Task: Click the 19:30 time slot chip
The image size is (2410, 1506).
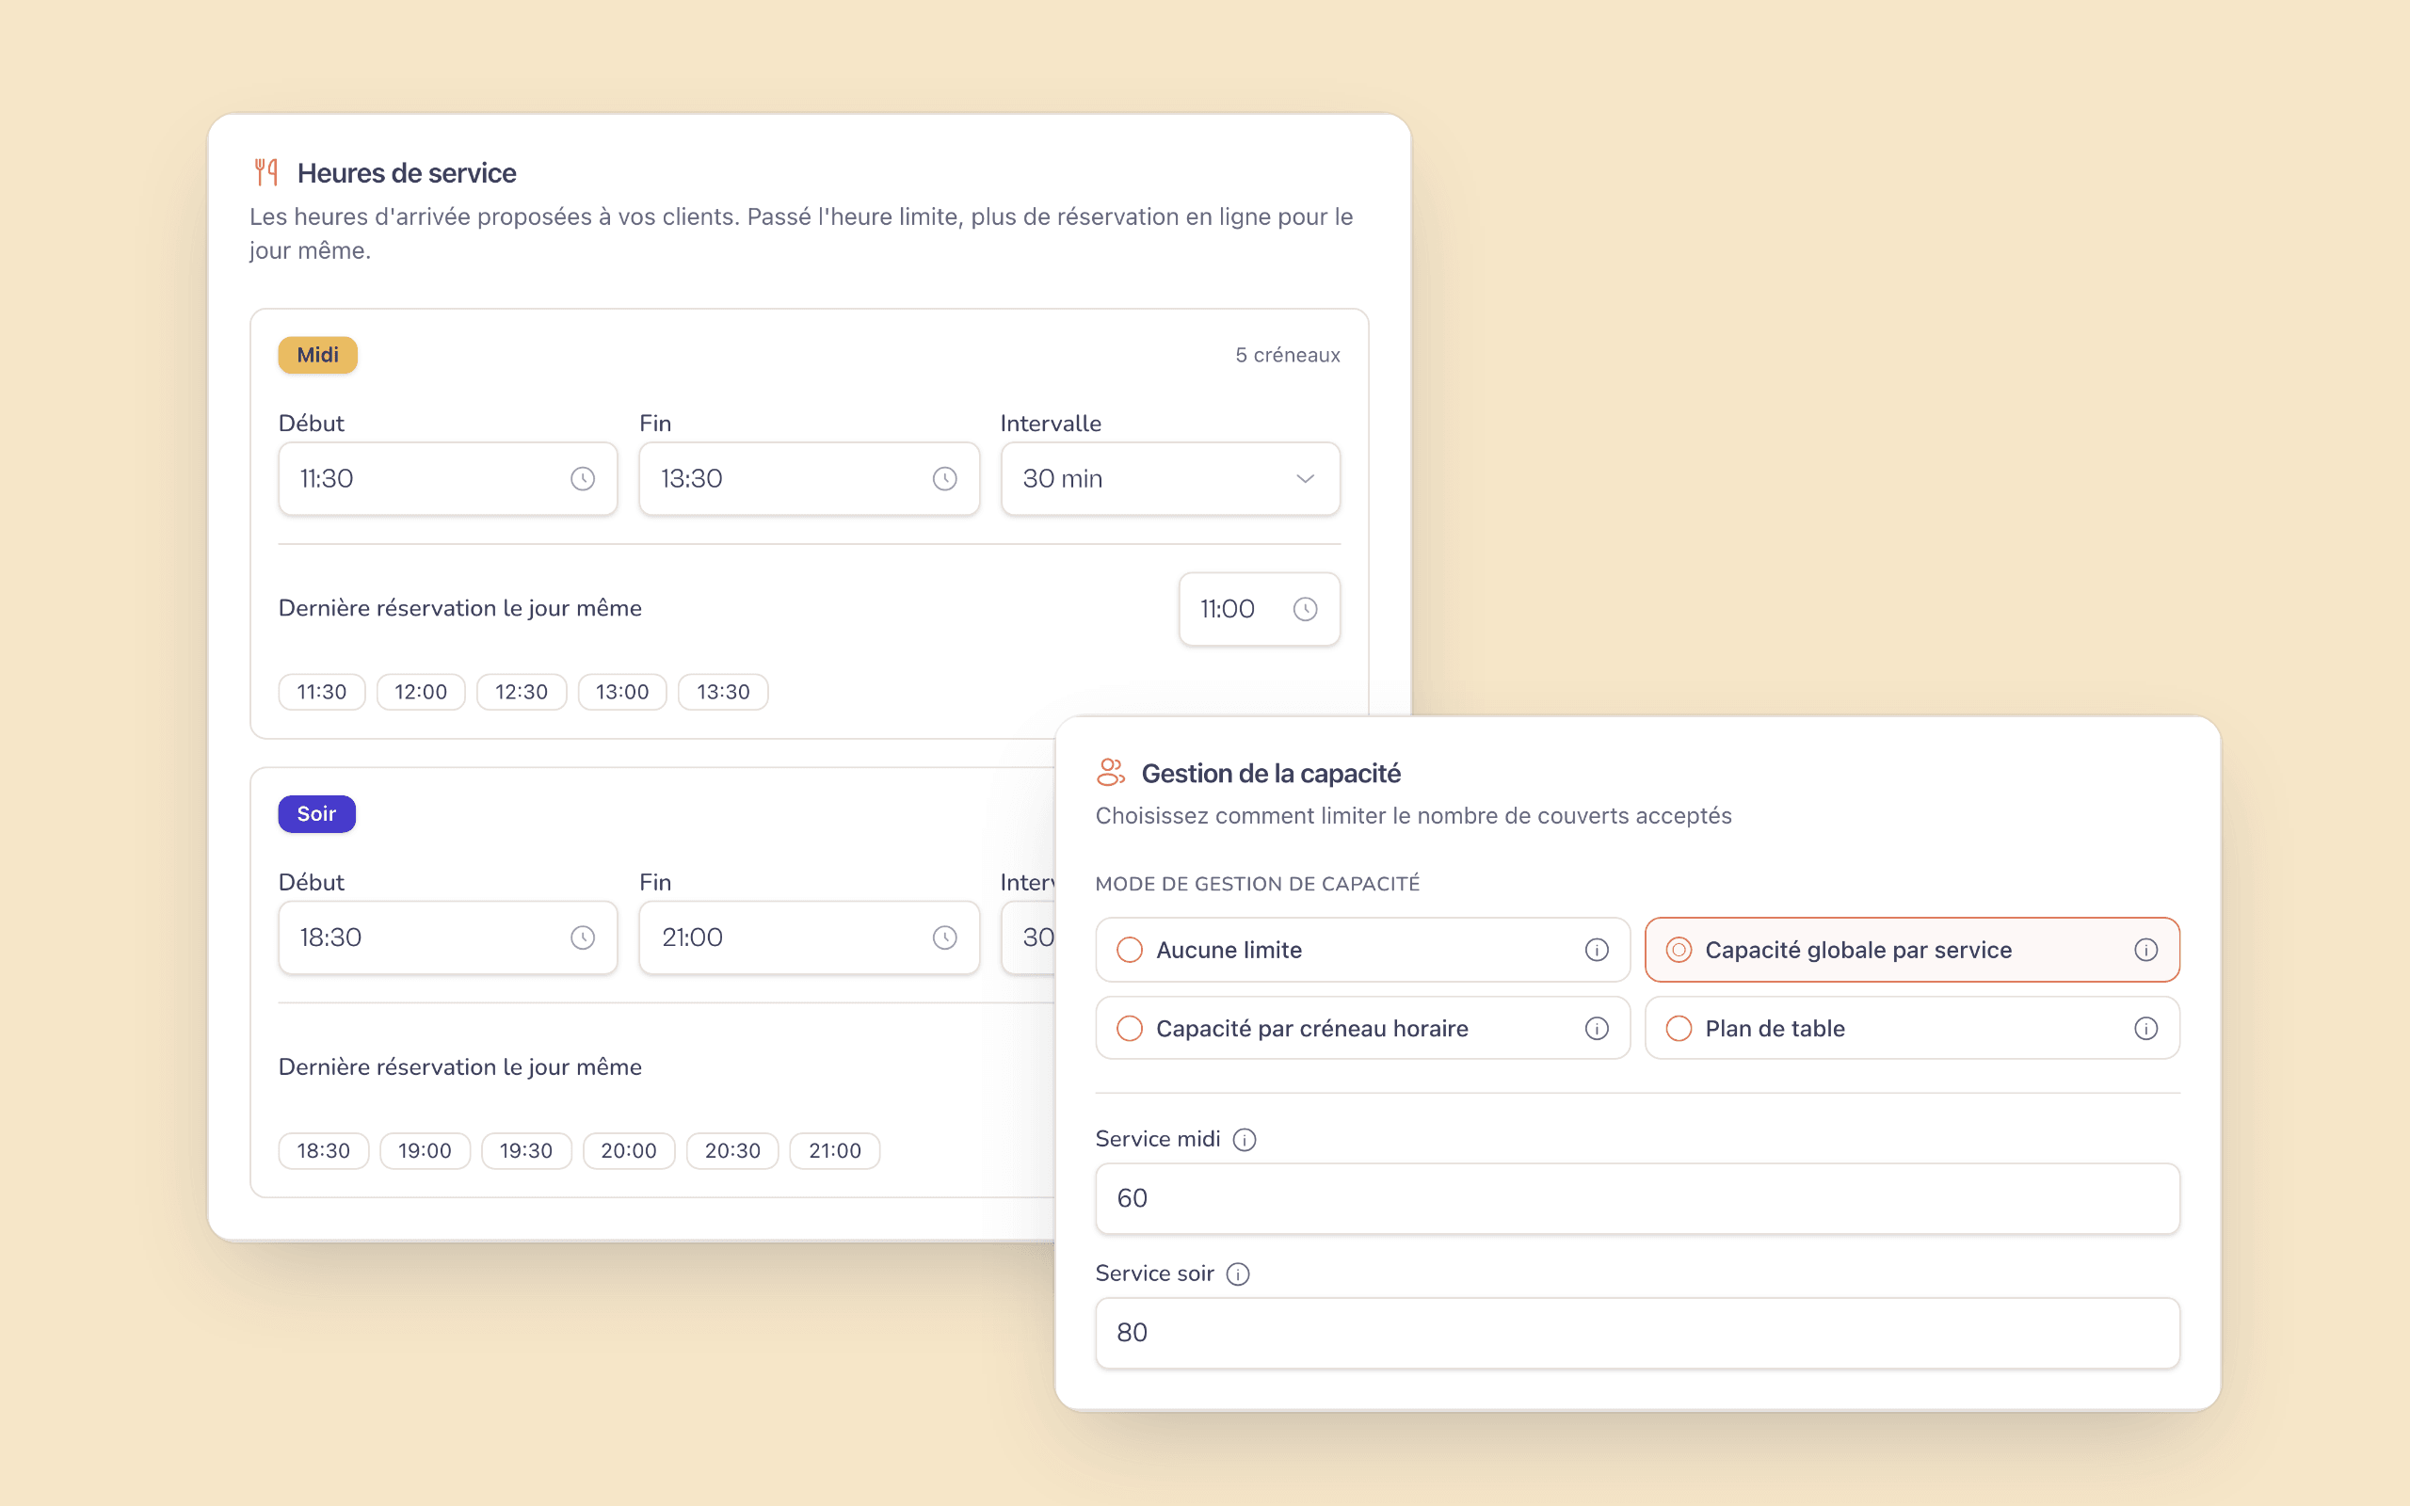Action: point(526,1150)
